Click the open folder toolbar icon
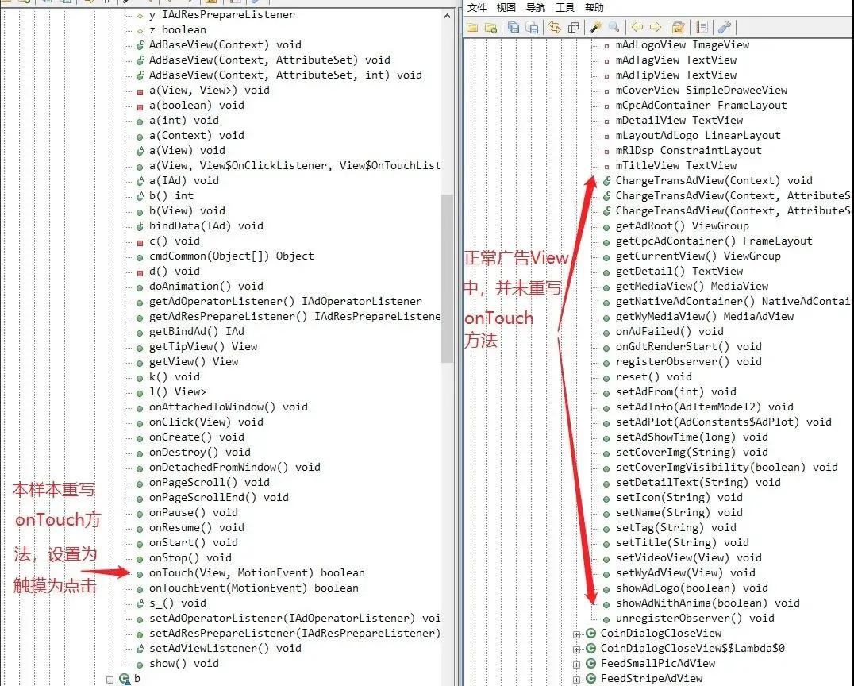 pos(472,27)
